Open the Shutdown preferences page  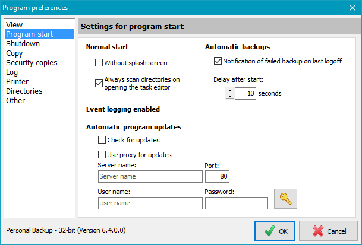(x=39, y=43)
